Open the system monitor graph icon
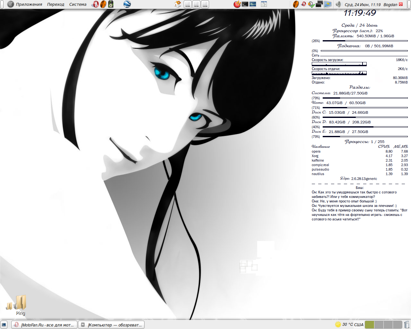Image resolution: width=411 pixels, height=329 pixels. coord(253,4)
